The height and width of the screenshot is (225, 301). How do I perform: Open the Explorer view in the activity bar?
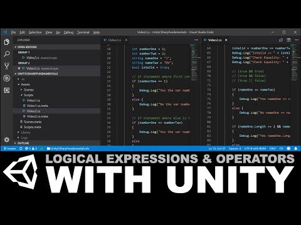[x=7, y=42]
